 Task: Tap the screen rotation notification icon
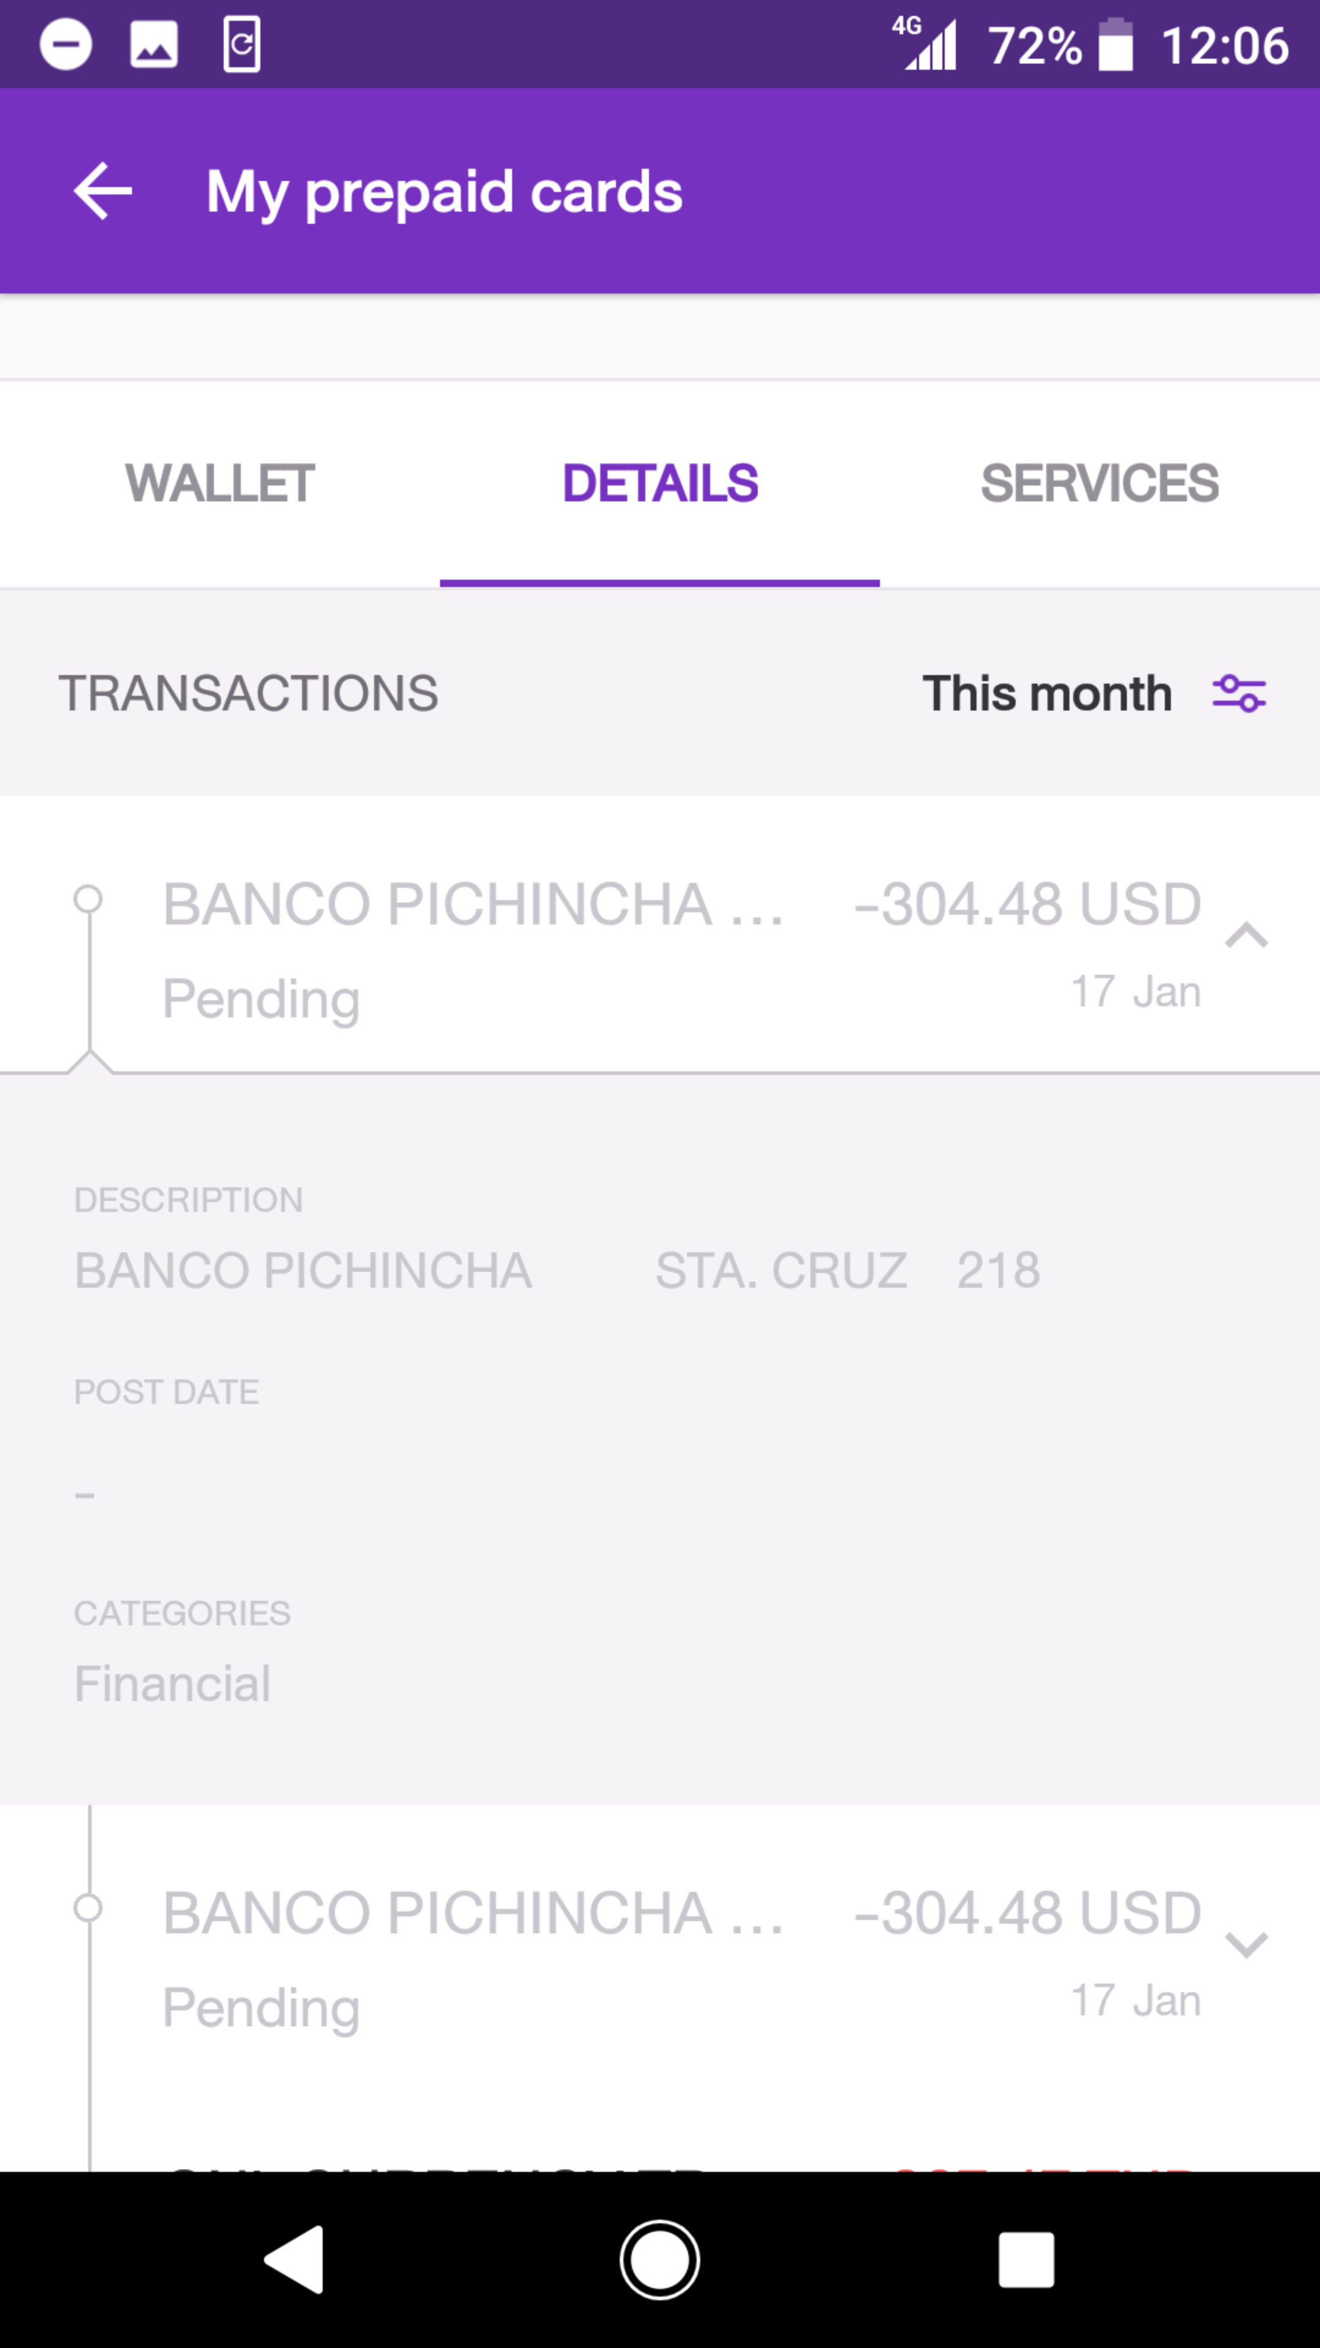(x=241, y=44)
